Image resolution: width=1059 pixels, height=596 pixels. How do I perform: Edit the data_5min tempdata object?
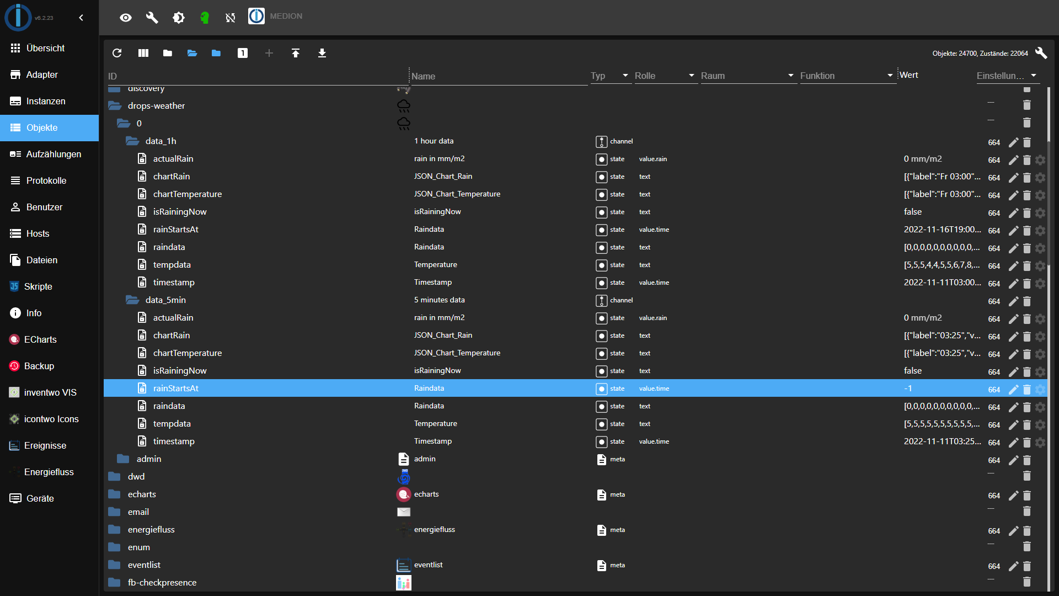pos(1013,425)
